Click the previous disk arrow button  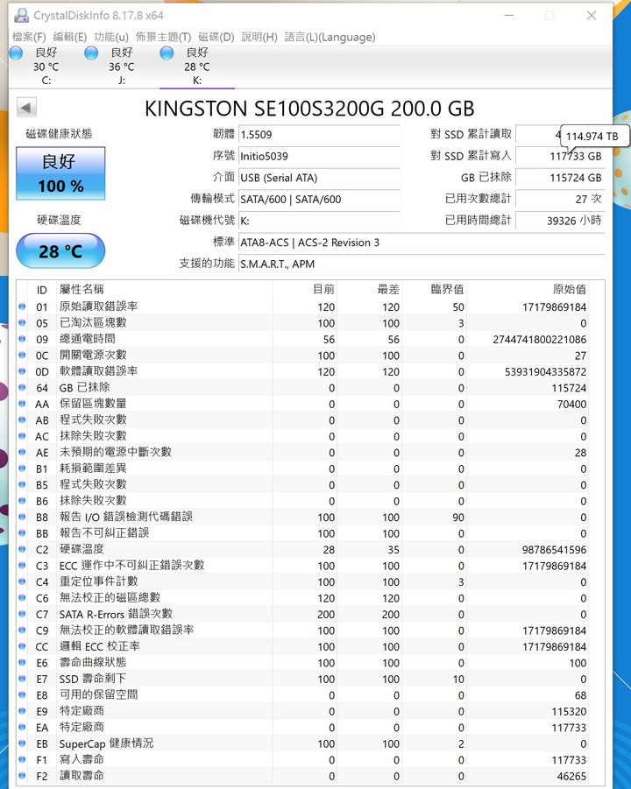pos(26,107)
